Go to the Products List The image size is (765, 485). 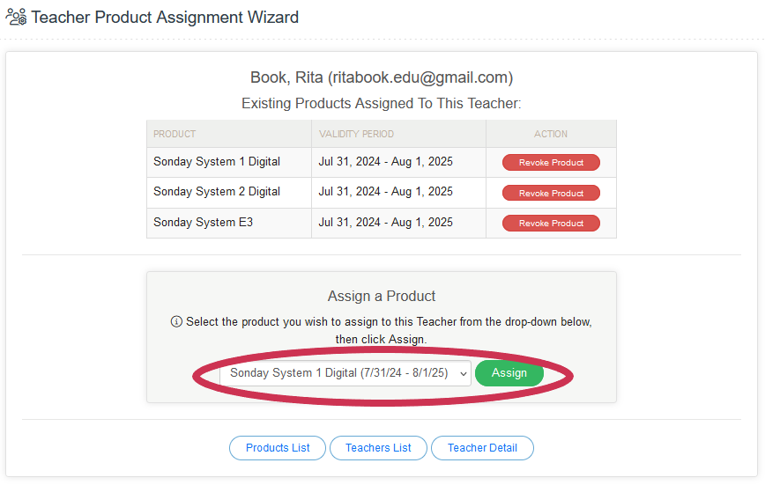click(x=278, y=448)
